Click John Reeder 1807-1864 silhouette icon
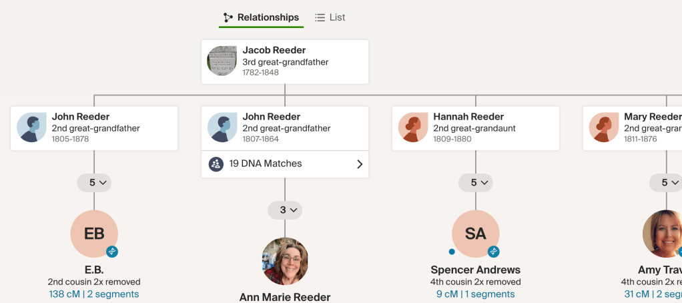The image size is (682, 303). pyautogui.click(x=222, y=127)
